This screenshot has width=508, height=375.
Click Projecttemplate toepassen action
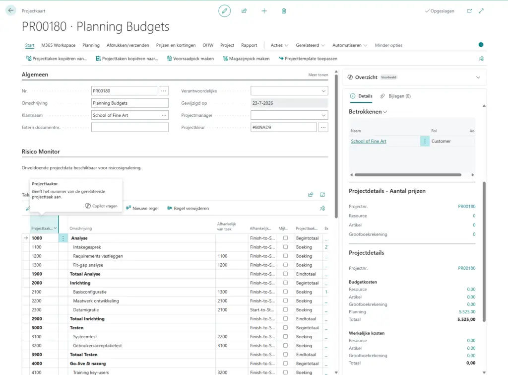(308, 59)
